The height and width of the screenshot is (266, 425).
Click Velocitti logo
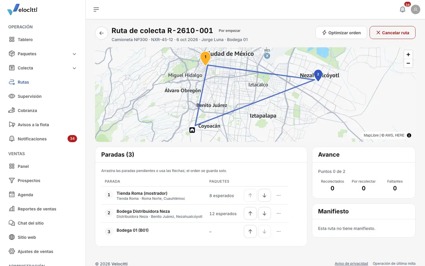(x=22, y=9)
